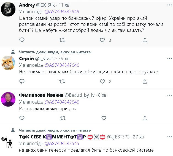Open more options for Andrey's tweet
Screen dimensions: 173x156
[169, 5]
